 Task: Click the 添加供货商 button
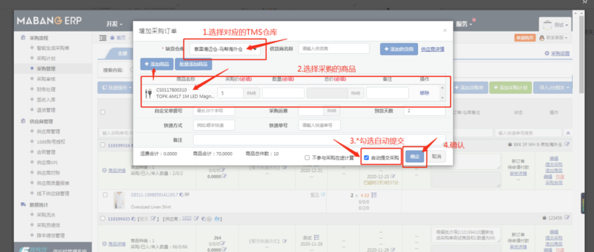[x=399, y=49]
